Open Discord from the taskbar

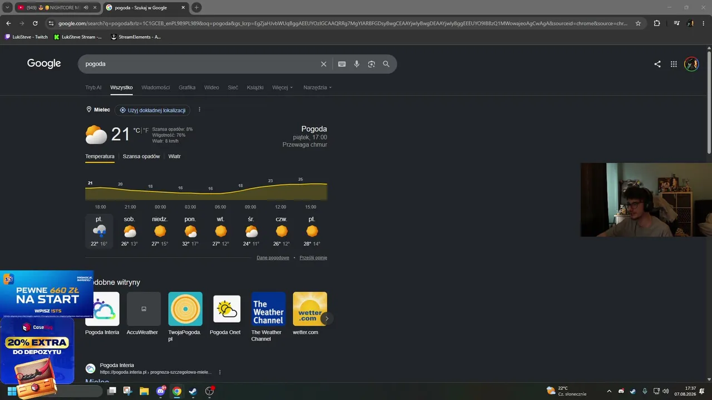tap(161, 391)
